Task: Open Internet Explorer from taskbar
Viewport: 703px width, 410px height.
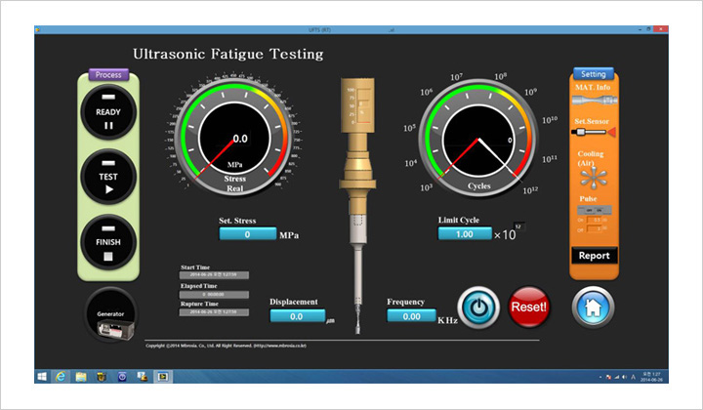Action: [61, 377]
